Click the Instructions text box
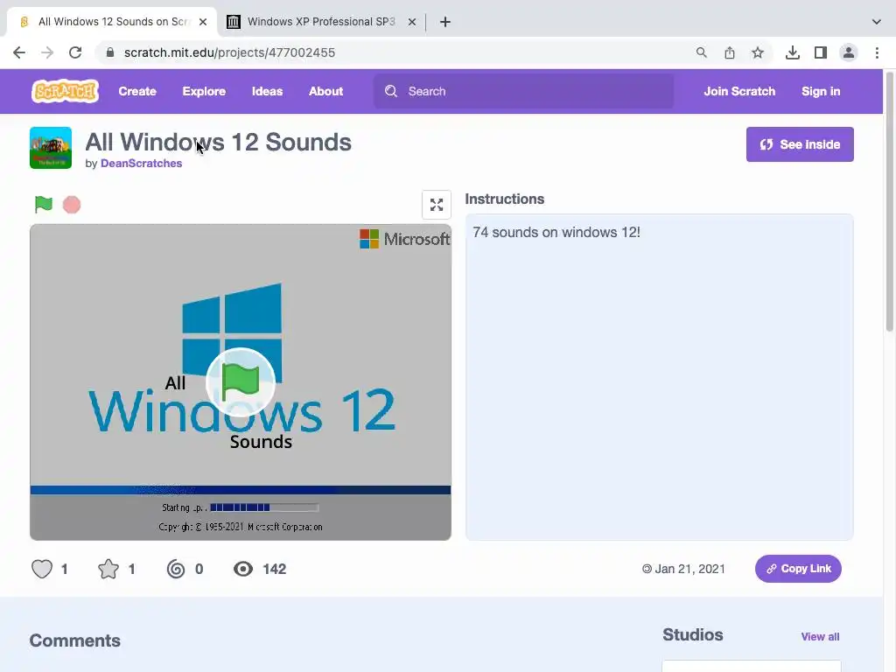 click(x=660, y=377)
